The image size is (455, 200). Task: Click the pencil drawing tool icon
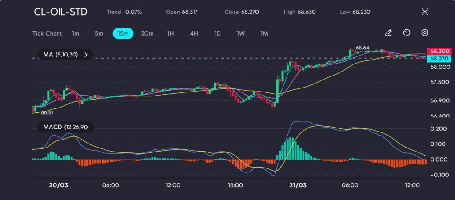click(388, 33)
